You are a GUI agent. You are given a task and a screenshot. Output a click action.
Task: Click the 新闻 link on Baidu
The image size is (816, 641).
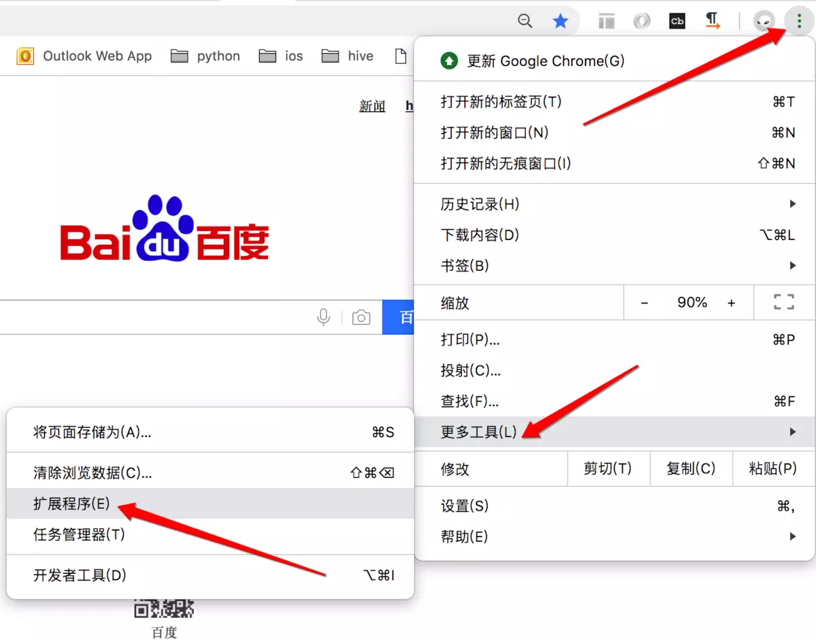[x=373, y=107]
